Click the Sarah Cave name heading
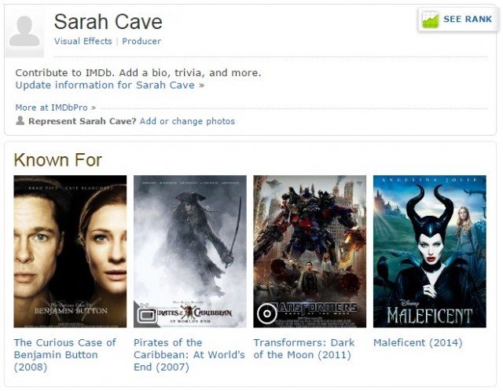 tap(108, 22)
